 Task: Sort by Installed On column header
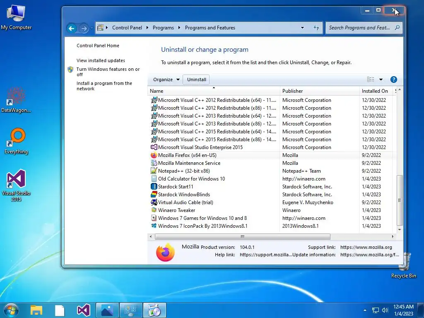(376, 91)
